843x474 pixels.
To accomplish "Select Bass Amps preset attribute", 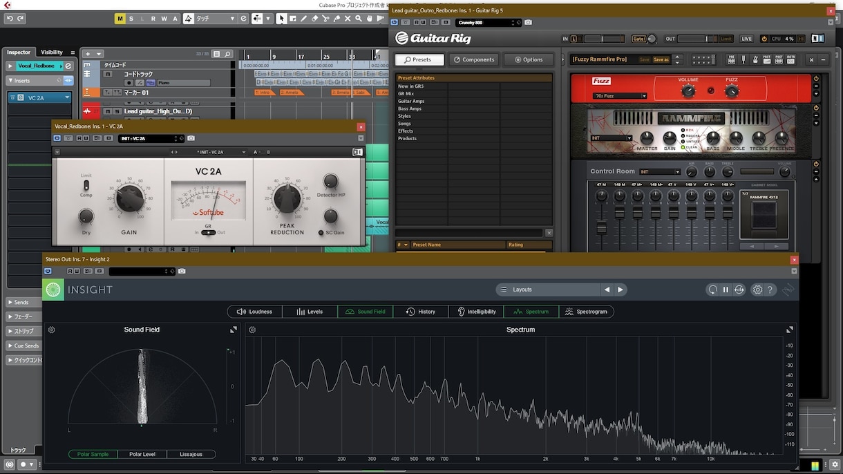I will pyautogui.click(x=410, y=108).
